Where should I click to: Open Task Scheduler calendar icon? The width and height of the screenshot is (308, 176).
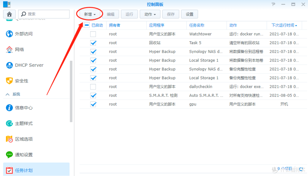tap(9, 170)
